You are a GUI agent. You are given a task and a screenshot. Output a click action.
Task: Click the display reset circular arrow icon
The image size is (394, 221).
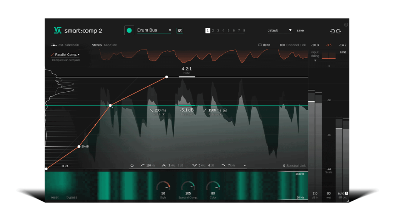pos(67,166)
